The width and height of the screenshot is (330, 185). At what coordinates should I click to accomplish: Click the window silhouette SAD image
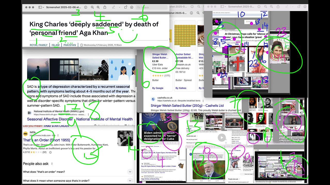[x=64, y=69]
